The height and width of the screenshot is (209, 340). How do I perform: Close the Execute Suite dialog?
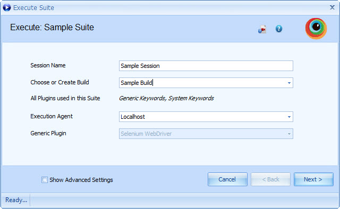pos(332,7)
